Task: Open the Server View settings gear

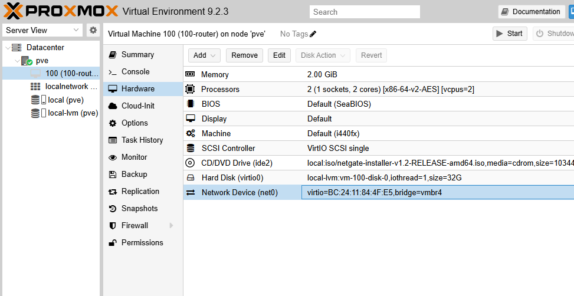Action: click(93, 30)
